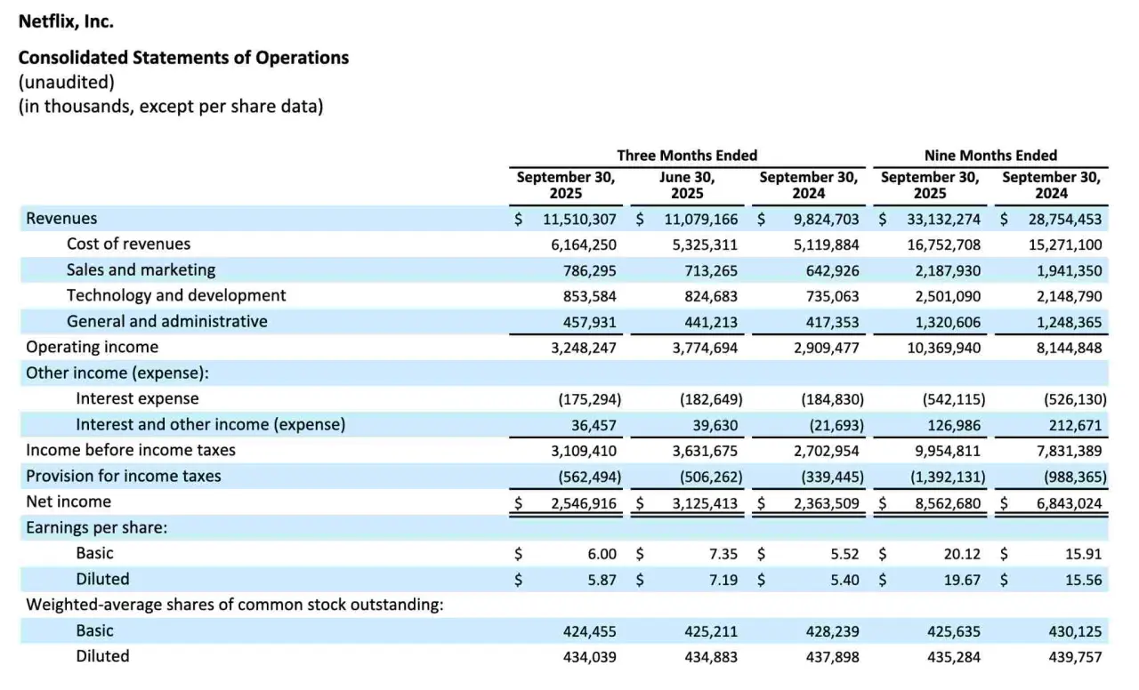This screenshot has width=1139, height=690.
Task: Select the revenue value 11,510,307
Action: pyautogui.click(x=581, y=219)
